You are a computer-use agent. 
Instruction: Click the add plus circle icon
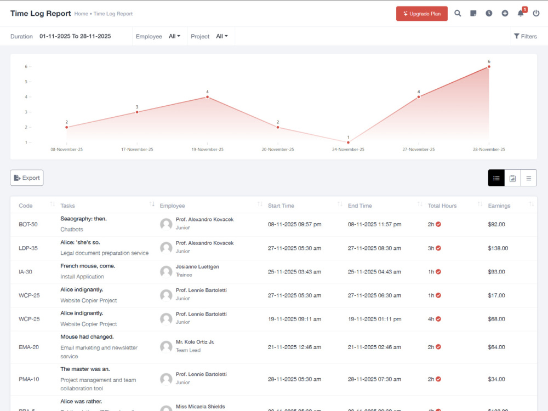(x=505, y=13)
